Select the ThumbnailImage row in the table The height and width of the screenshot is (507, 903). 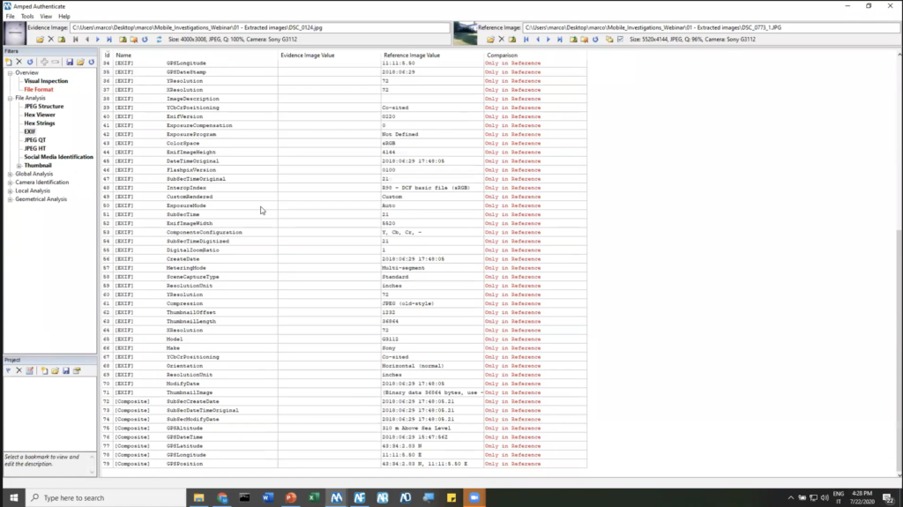point(345,393)
